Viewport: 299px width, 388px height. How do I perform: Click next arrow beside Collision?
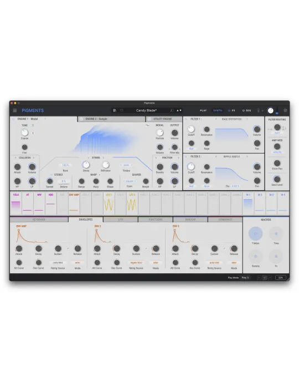tap(34, 157)
